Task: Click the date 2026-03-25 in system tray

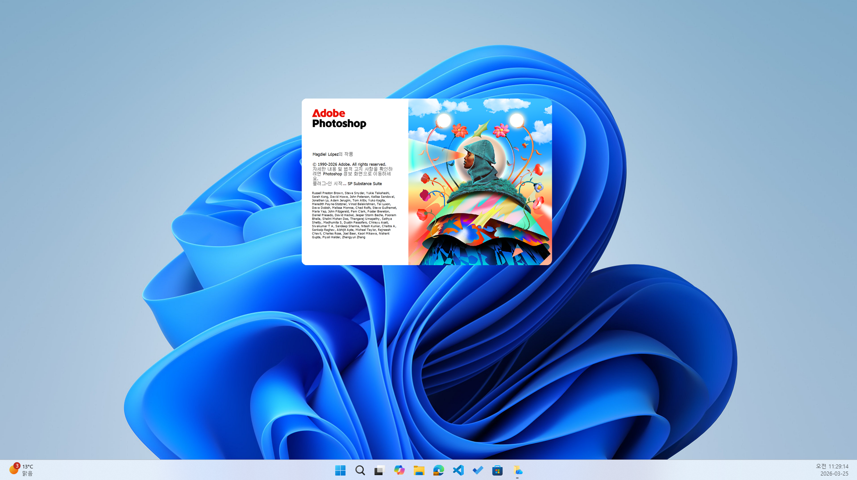Action: coord(834,474)
